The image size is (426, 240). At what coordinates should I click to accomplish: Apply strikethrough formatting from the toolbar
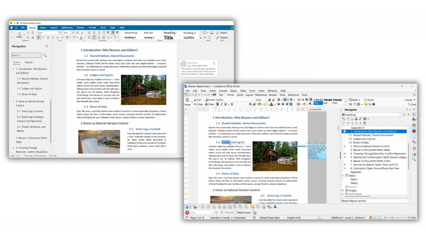point(231,103)
